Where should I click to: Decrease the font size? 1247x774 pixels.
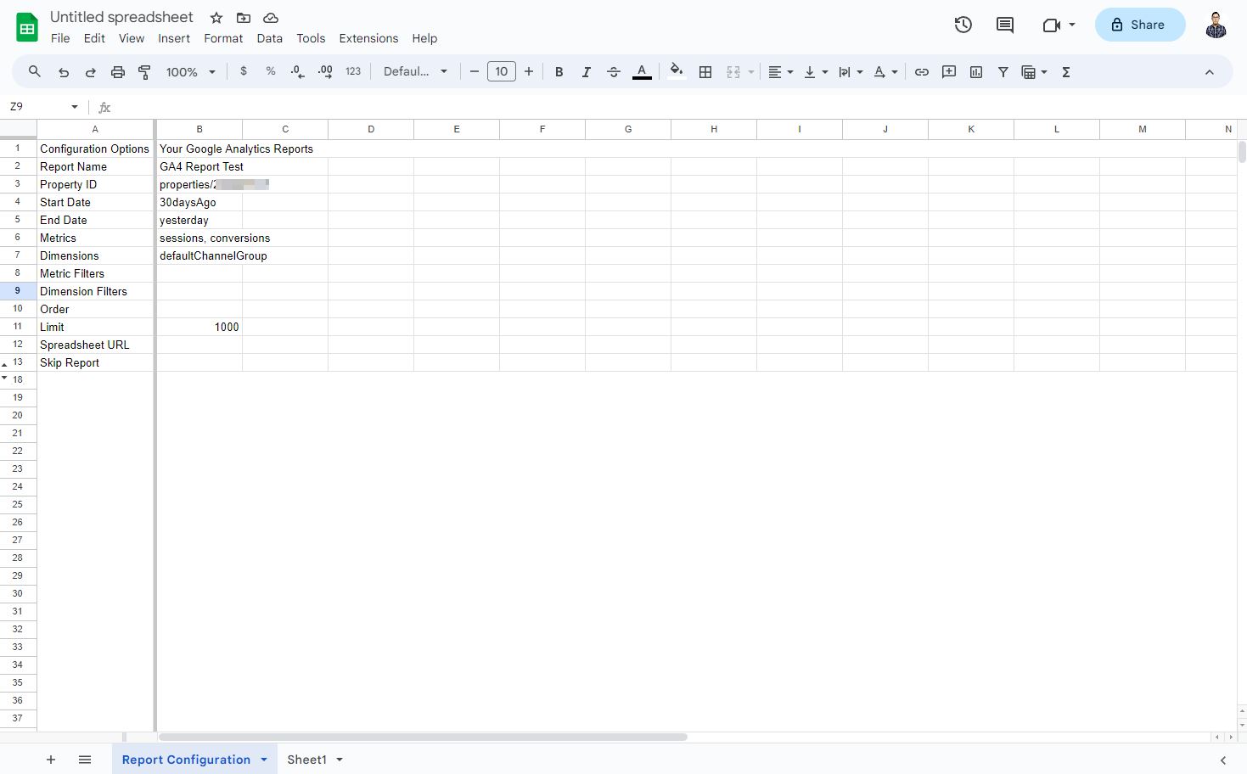(475, 72)
